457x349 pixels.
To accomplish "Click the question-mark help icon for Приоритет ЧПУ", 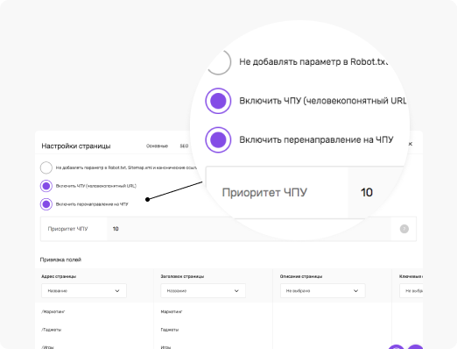I will [404, 229].
